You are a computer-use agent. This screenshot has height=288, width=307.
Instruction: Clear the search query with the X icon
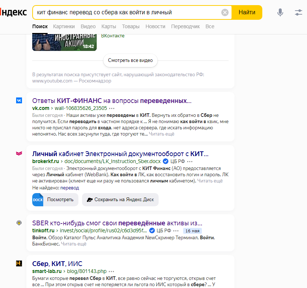tap(225, 12)
